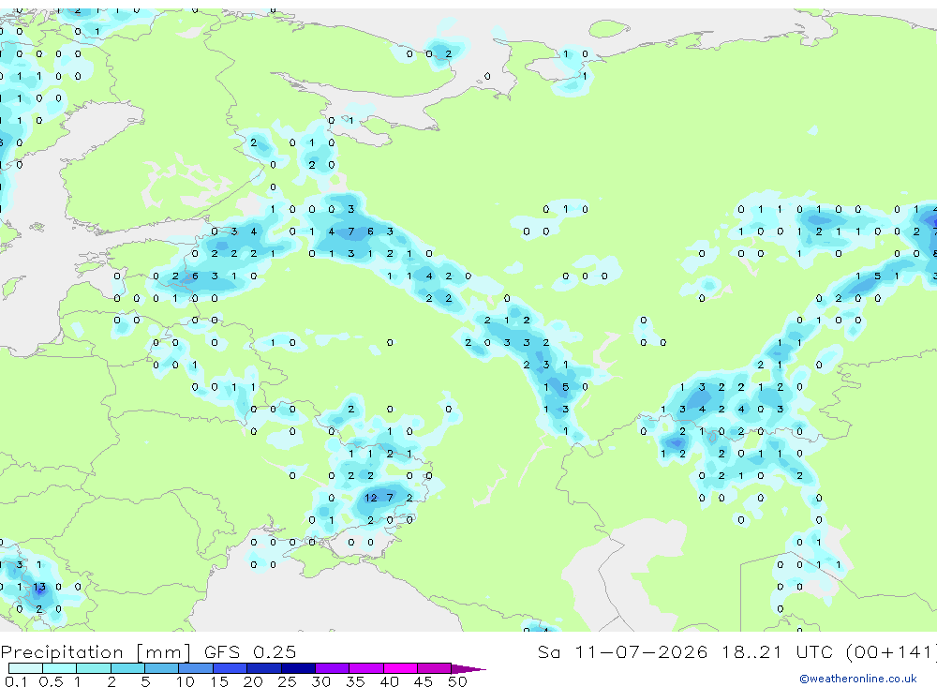Image resolution: width=937 pixels, height=687 pixels.
Task: Select legend swatch between 5 and 10
Action: [162, 668]
